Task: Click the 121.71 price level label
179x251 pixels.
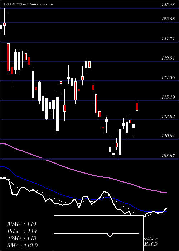Action: [168, 39]
